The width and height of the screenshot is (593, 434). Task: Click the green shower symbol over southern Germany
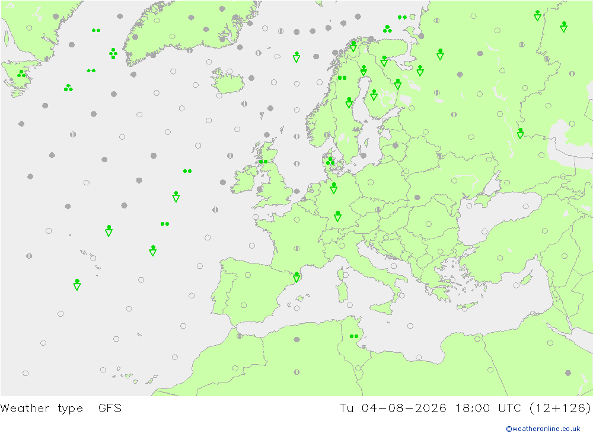[338, 216]
